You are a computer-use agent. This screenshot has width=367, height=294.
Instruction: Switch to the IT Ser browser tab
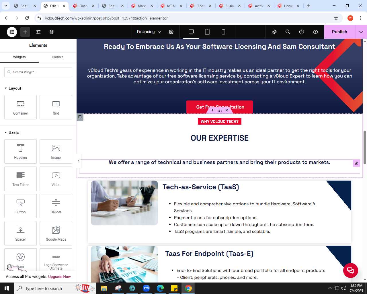(x=201, y=6)
